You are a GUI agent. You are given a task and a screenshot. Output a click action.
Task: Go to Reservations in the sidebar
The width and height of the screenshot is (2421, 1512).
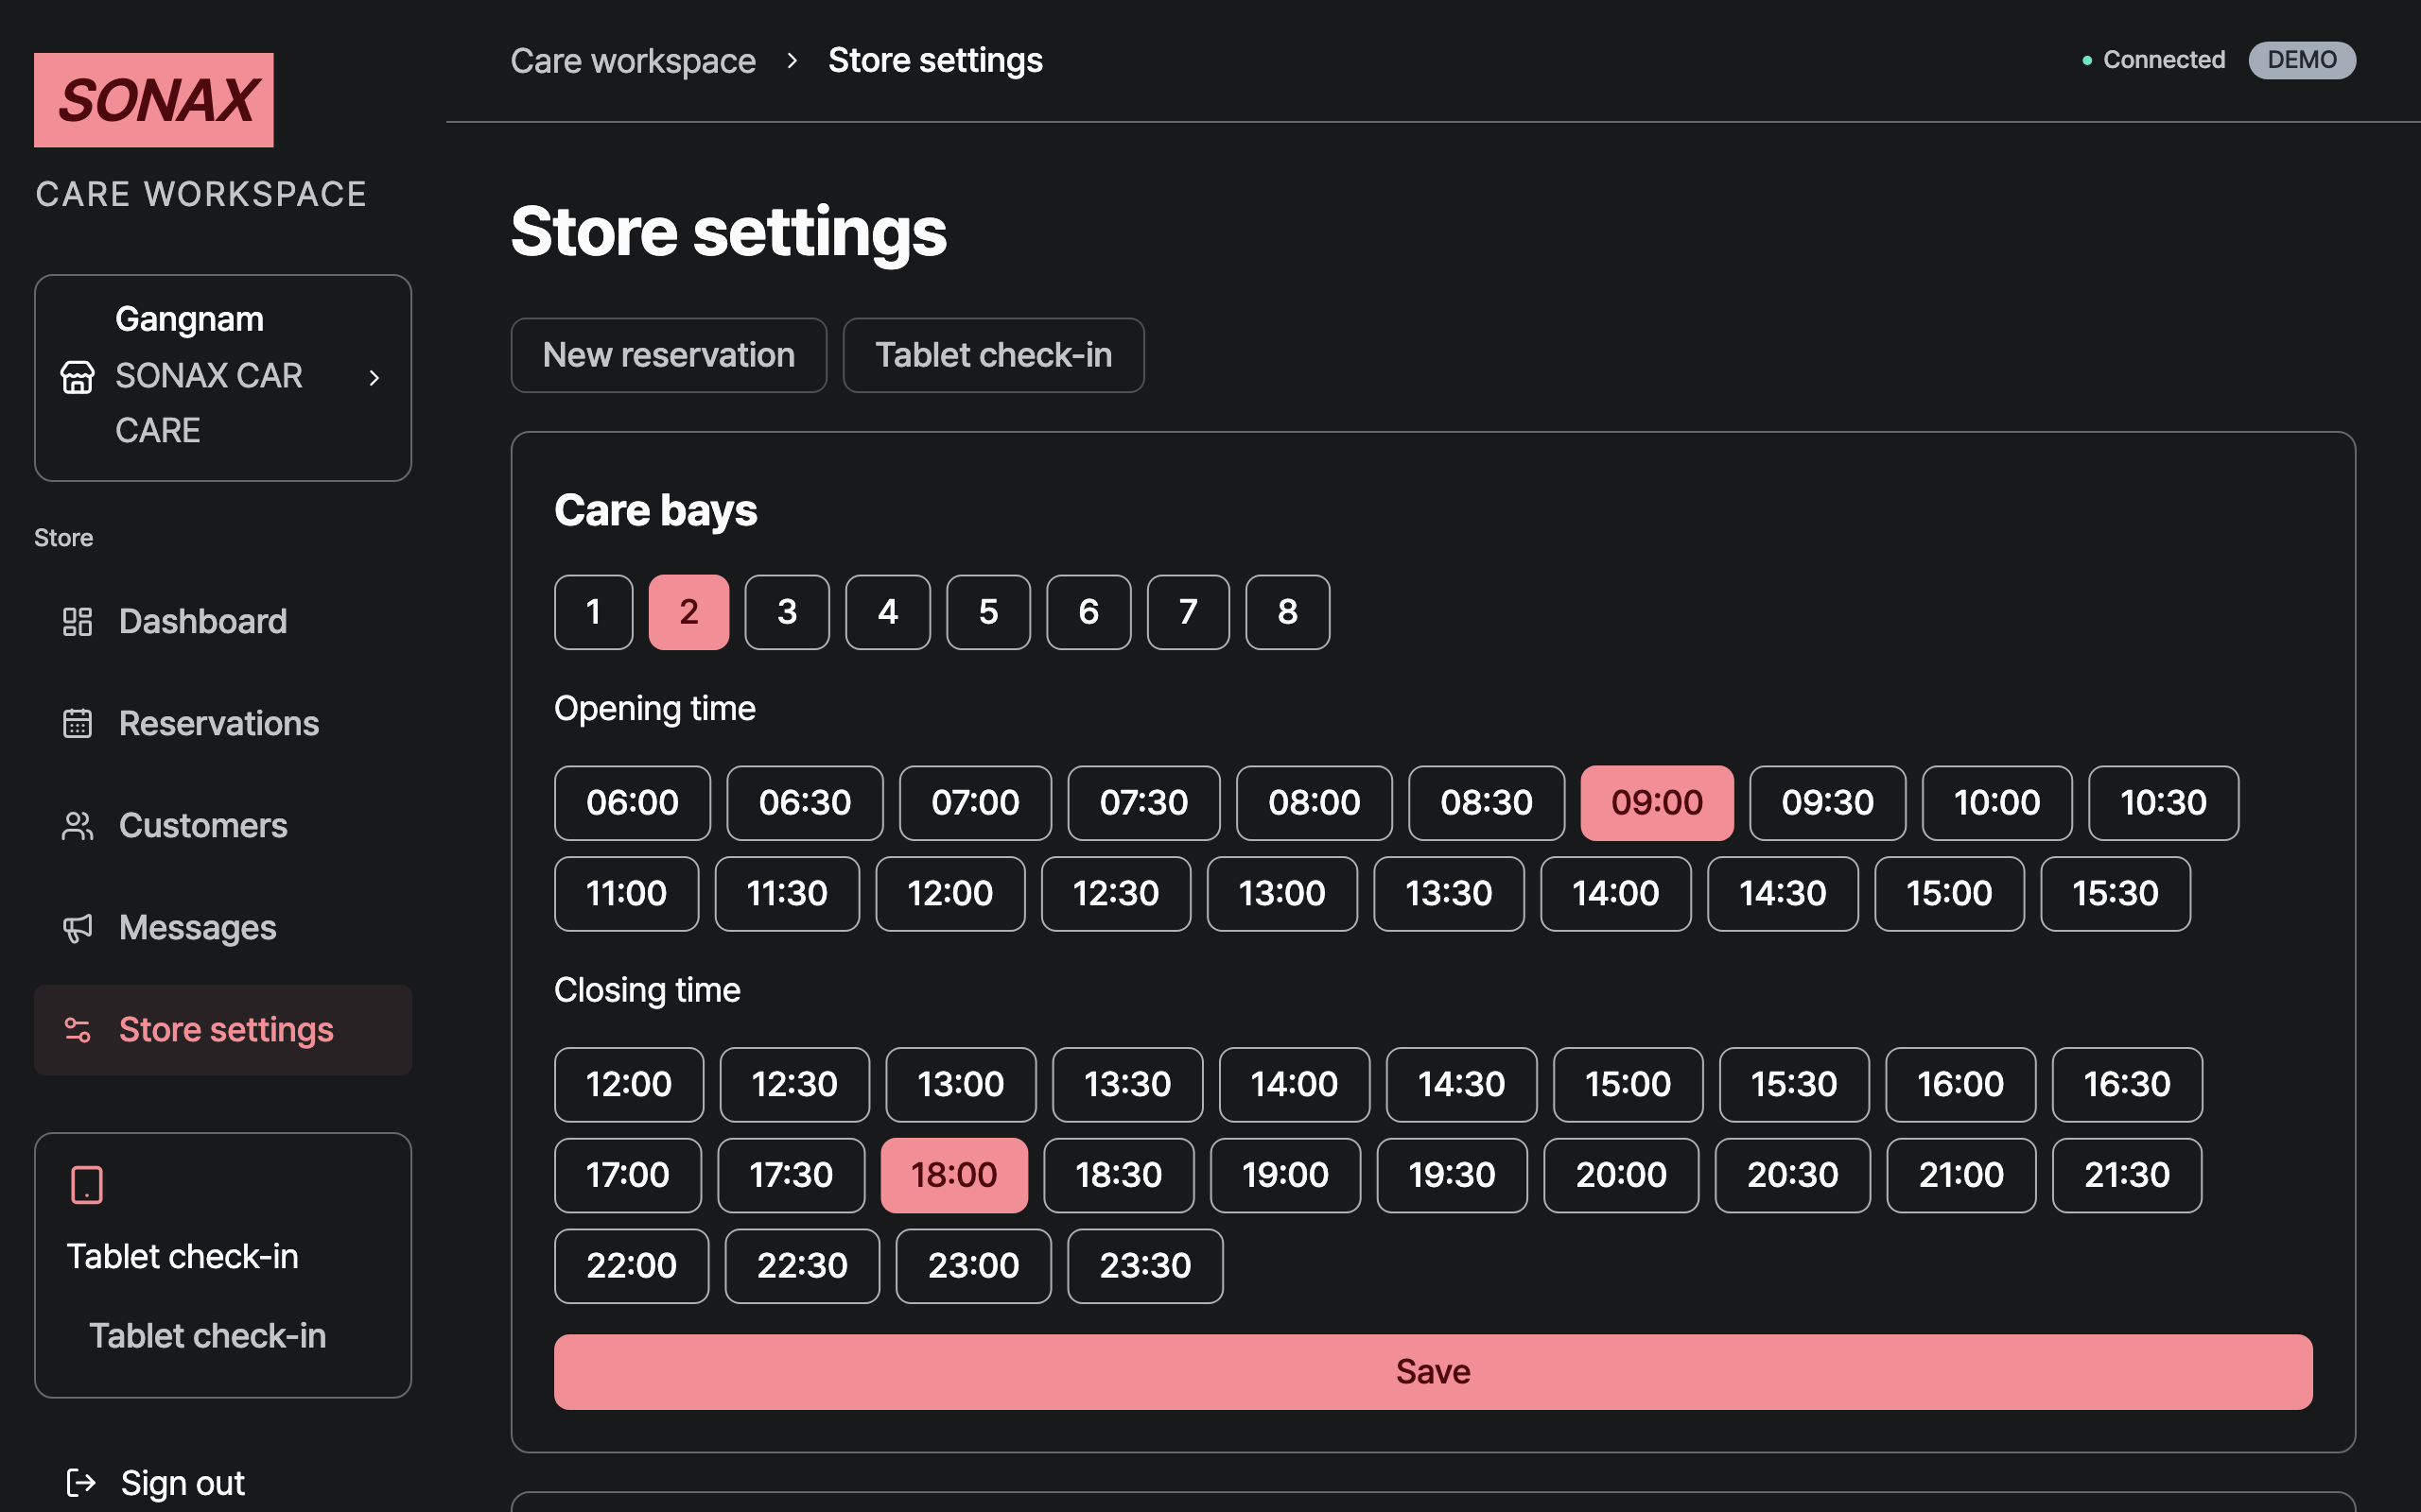(x=223, y=723)
